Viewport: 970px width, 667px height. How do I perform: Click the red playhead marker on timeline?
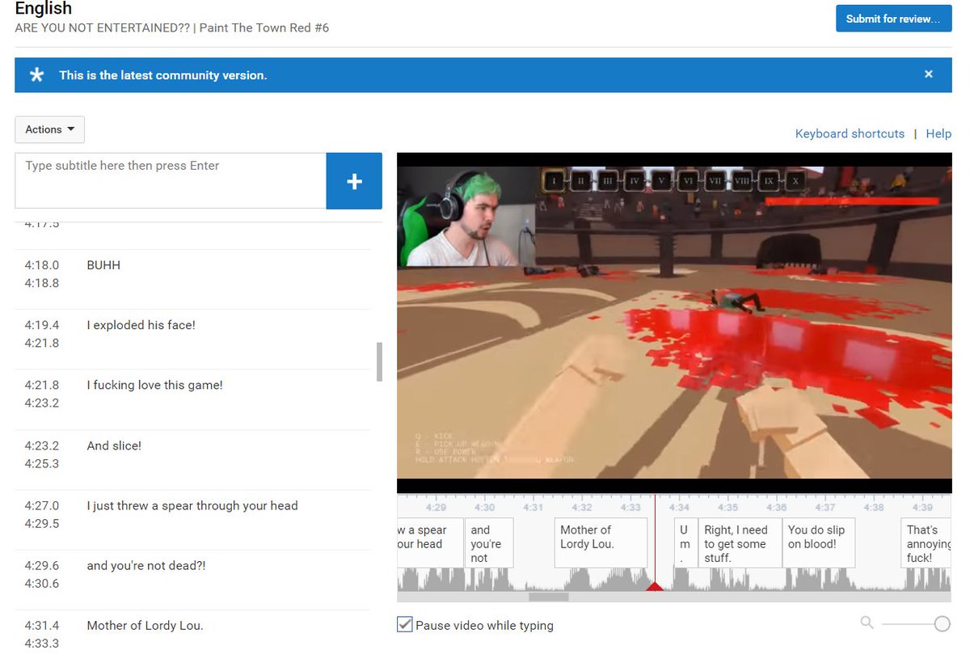pos(655,586)
